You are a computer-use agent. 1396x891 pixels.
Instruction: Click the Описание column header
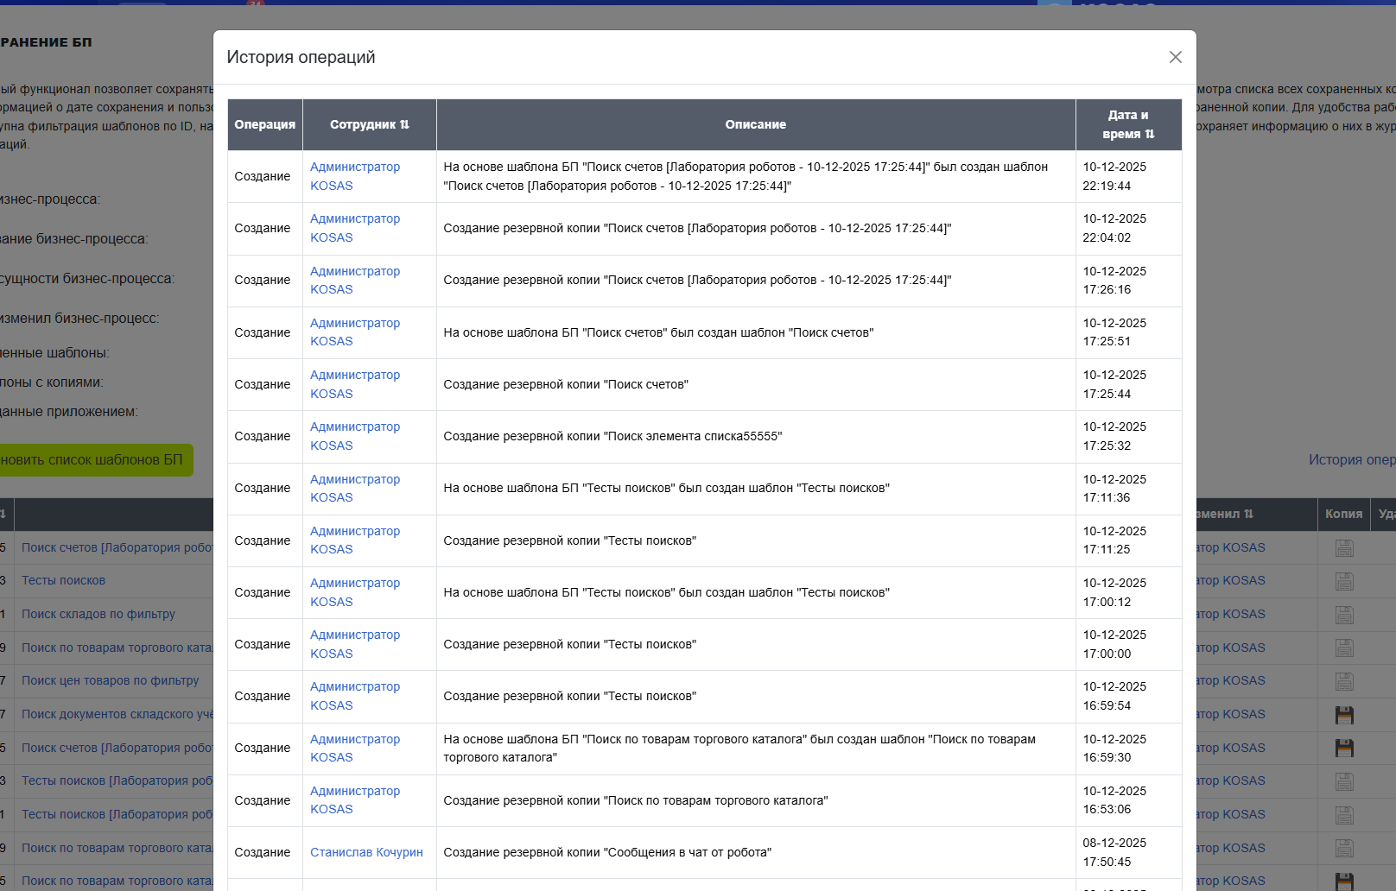[x=756, y=124]
